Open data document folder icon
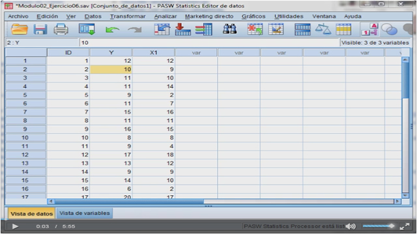Screen dimensions: 417x234 pos(19,29)
